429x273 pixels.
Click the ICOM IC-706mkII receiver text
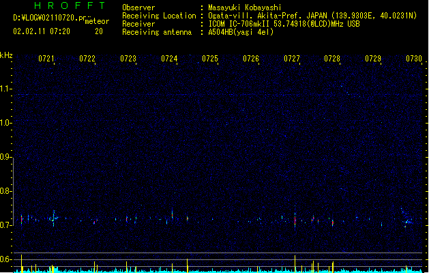(x=284, y=24)
